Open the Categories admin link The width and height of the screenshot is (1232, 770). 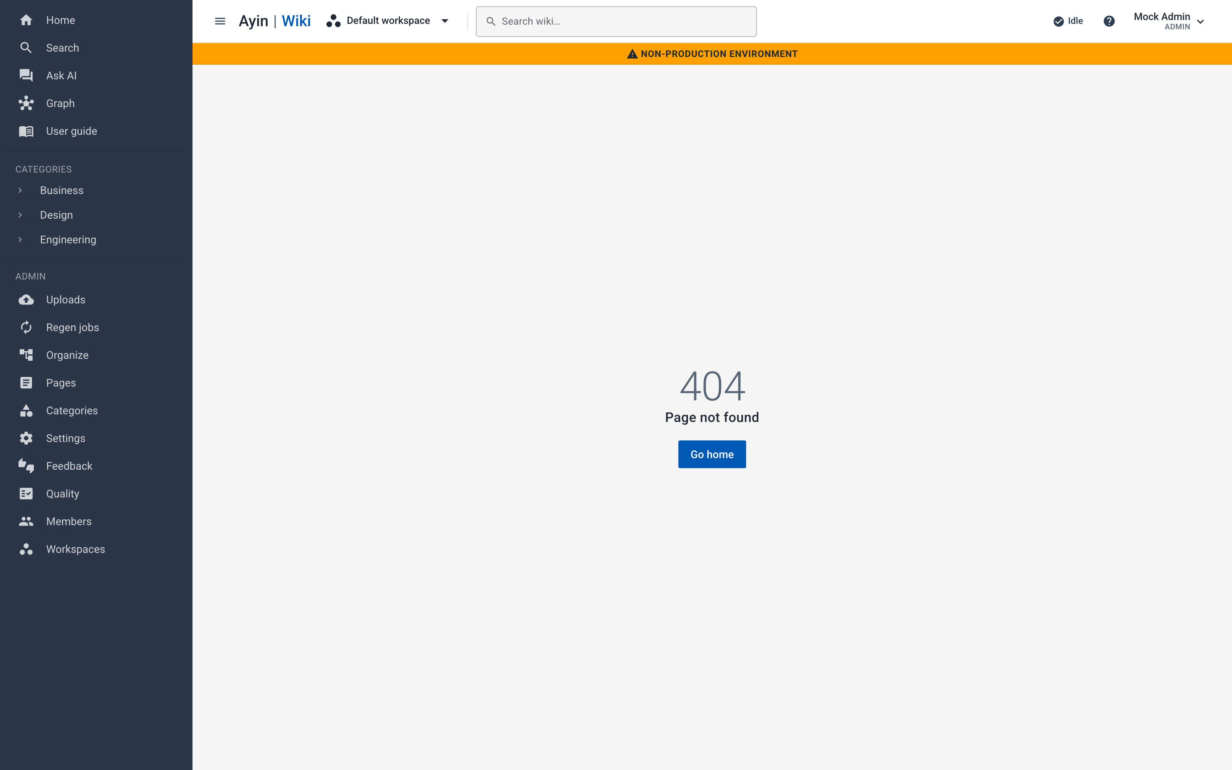tap(96, 410)
